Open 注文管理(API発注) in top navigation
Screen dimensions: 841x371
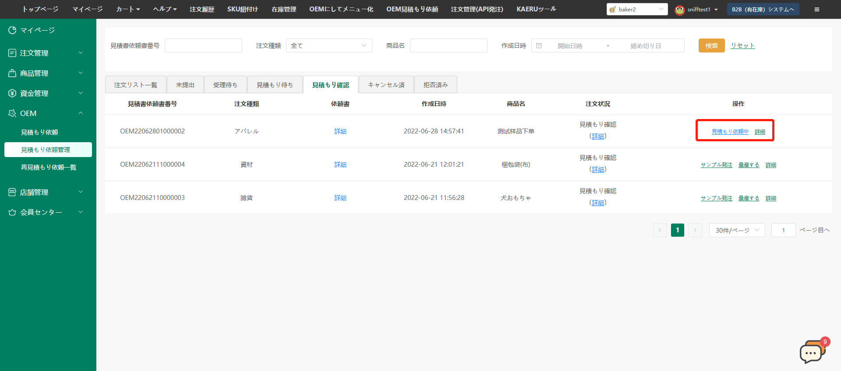coord(477,9)
